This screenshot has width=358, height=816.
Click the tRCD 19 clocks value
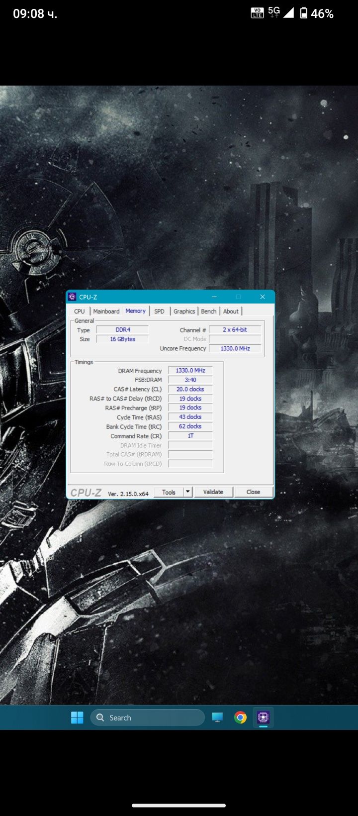[x=190, y=399]
